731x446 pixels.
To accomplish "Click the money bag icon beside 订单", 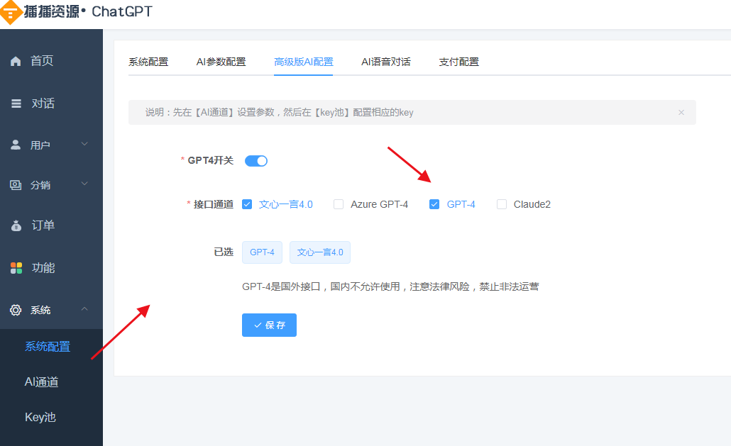I will tap(16, 225).
